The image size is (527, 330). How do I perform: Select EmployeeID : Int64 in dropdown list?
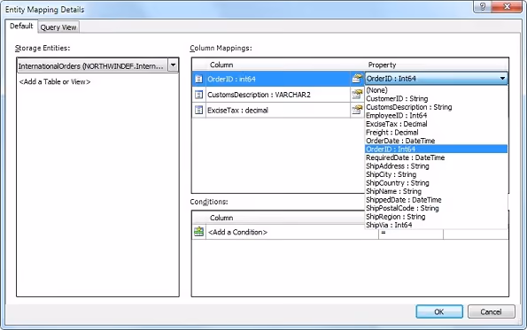[x=436, y=116]
